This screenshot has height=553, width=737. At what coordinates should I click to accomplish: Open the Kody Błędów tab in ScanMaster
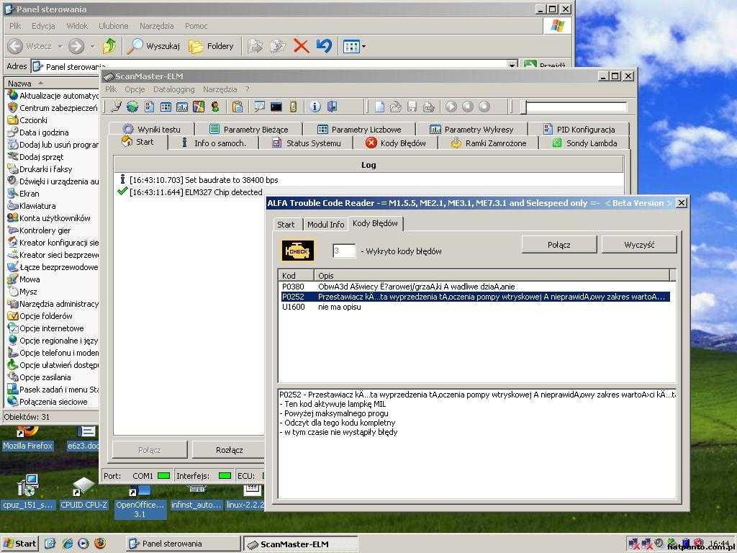coord(396,143)
